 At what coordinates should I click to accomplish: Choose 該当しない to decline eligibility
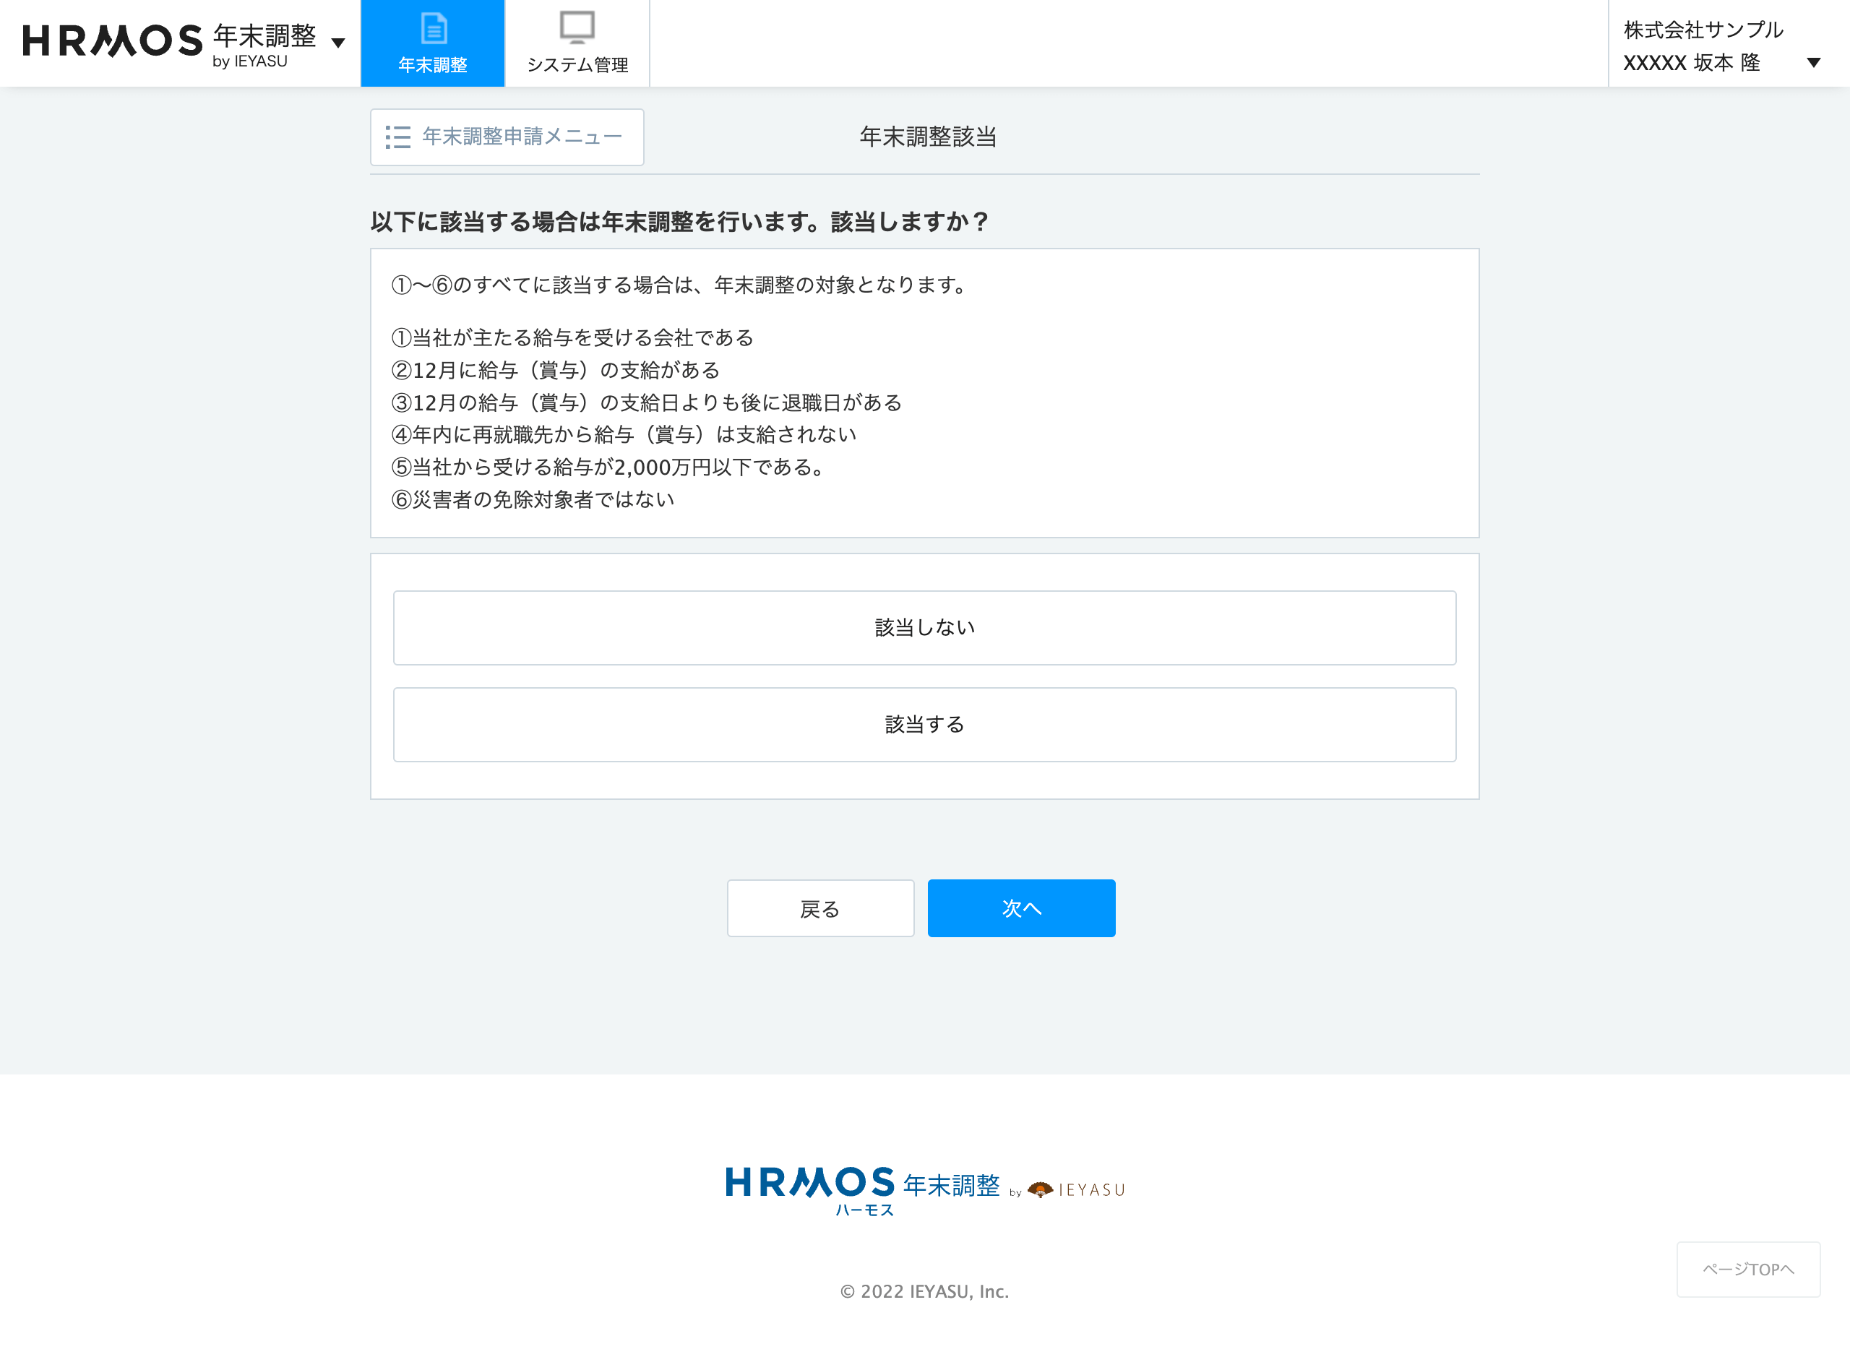pyautogui.click(x=924, y=626)
